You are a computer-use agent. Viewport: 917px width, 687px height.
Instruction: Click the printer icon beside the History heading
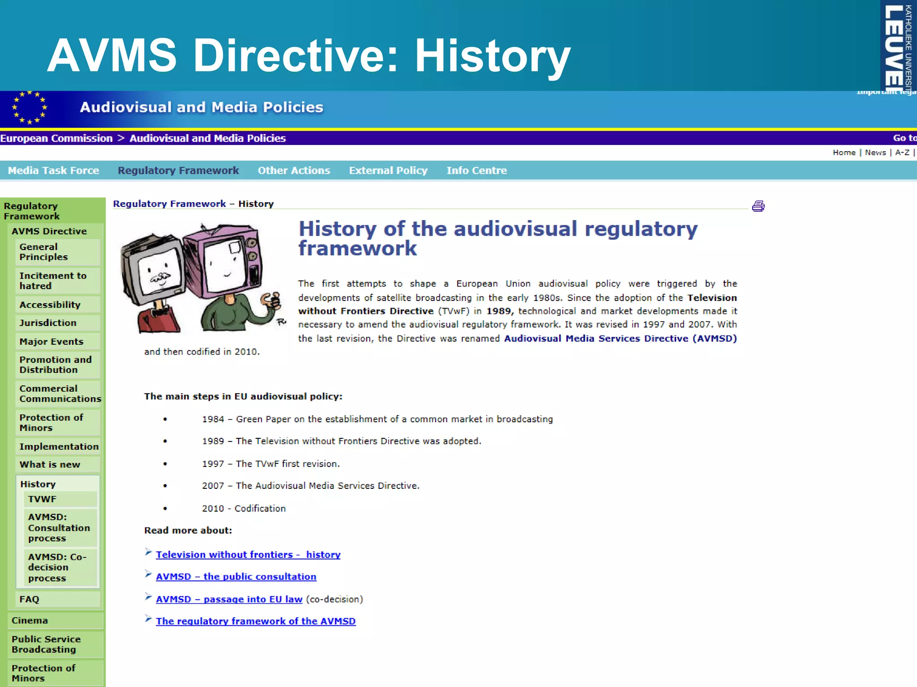coord(758,206)
